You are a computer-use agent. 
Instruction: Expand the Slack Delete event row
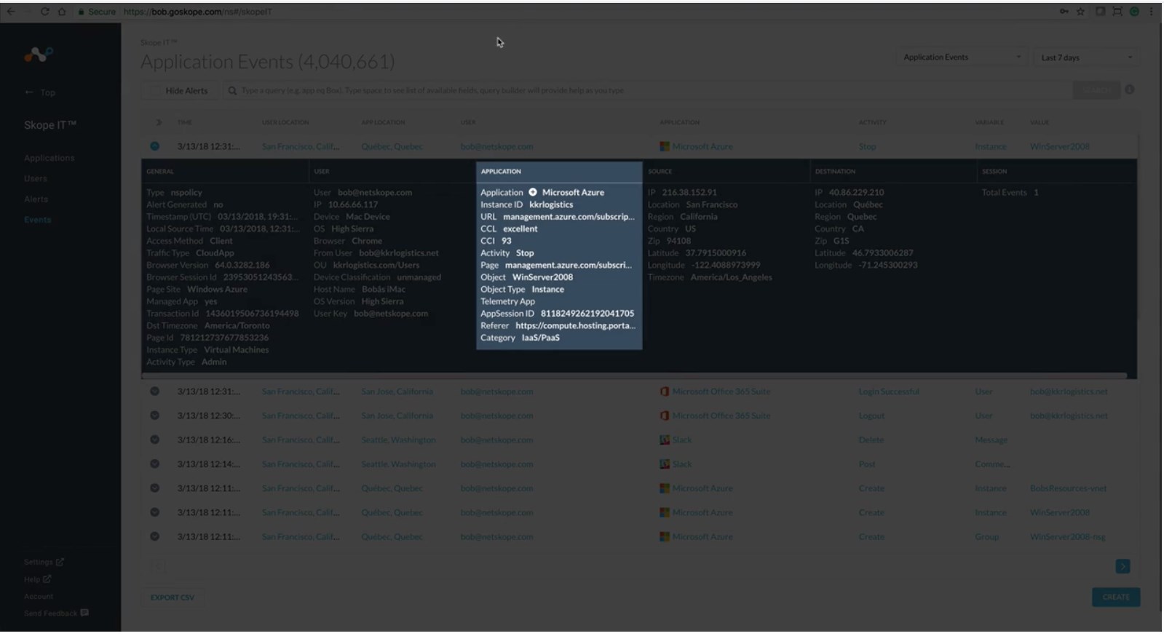[x=154, y=440]
